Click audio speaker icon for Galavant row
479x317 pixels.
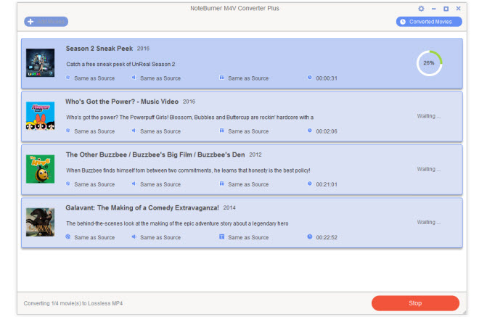(134, 236)
